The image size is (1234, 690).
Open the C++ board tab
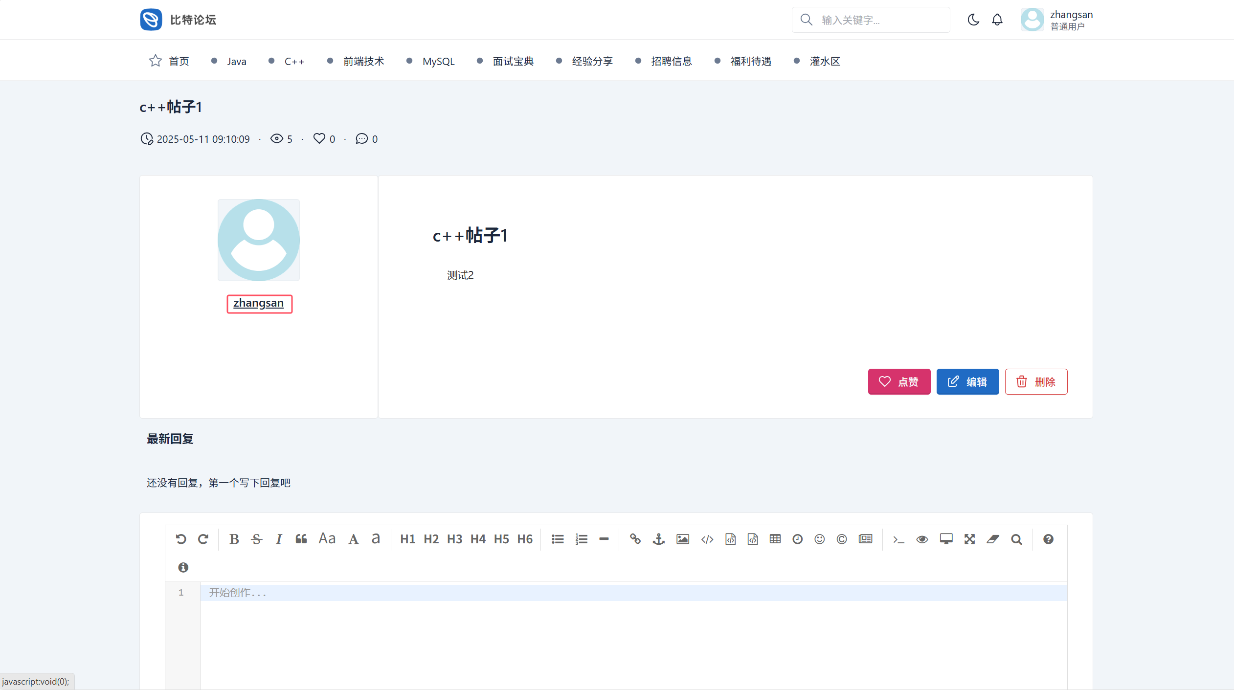294,61
